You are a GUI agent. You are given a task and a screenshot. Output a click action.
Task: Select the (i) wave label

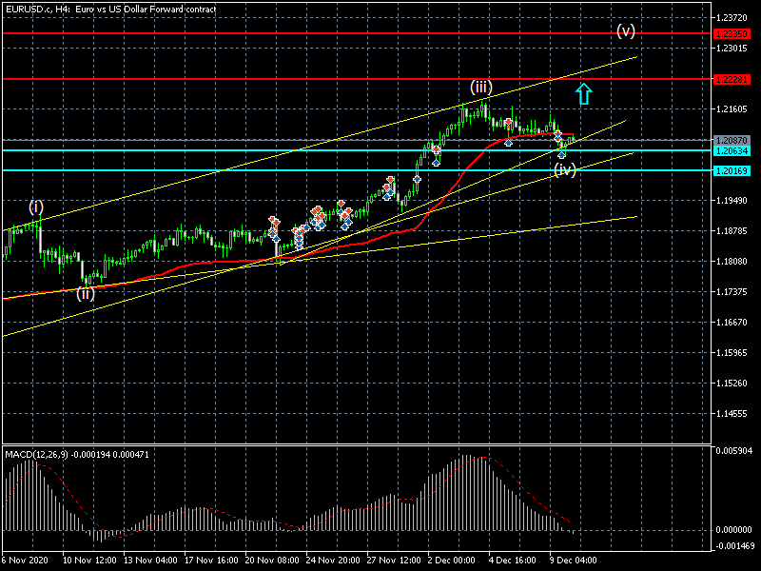pos(35,206)
